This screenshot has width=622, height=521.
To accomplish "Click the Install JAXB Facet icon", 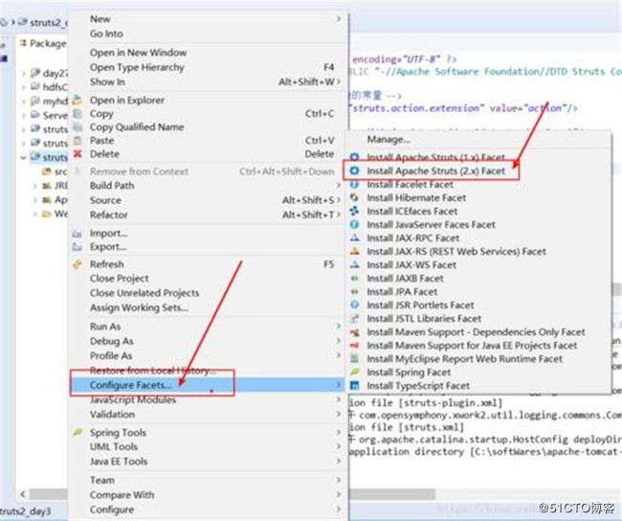I will click(354, 279).
